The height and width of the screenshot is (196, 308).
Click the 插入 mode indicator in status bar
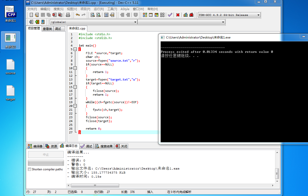point(150,192)
